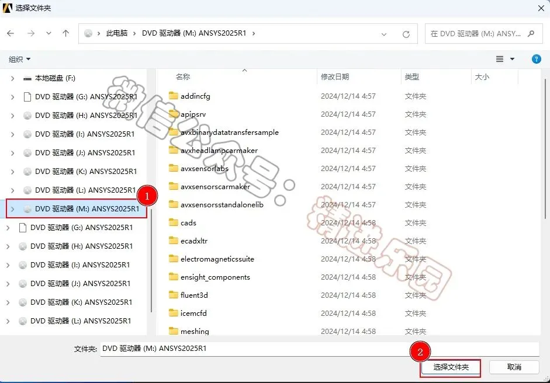Select the folder name cads

click(x=188, y=223)
